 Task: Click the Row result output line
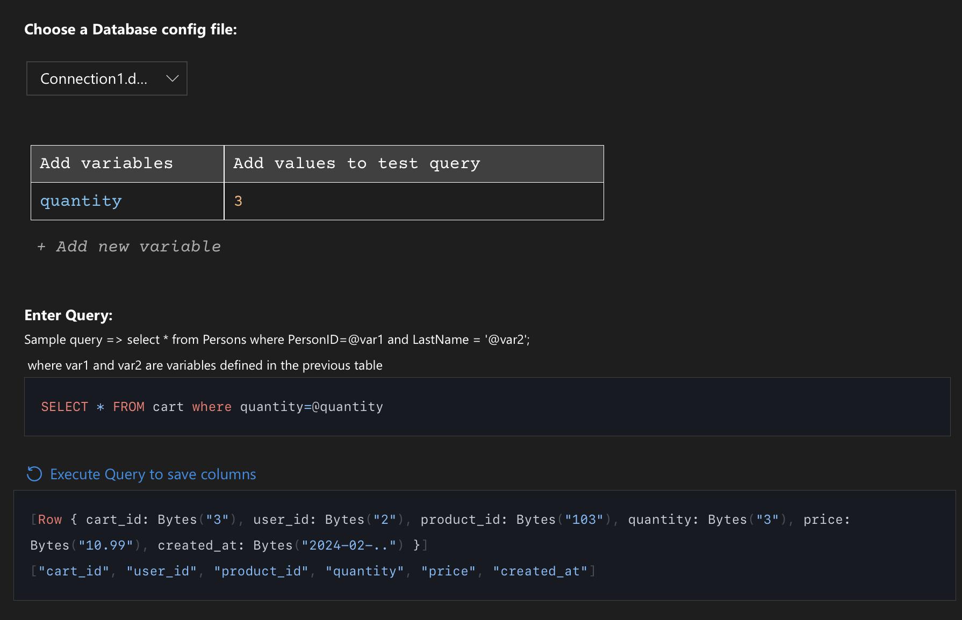click(430, 520)
